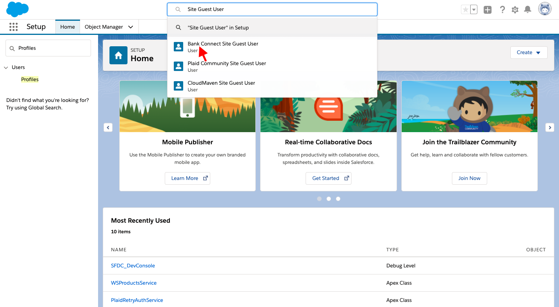559x307 pixels.
Task: Search "Site Guest User" in Setup
Action: [272, 27]
